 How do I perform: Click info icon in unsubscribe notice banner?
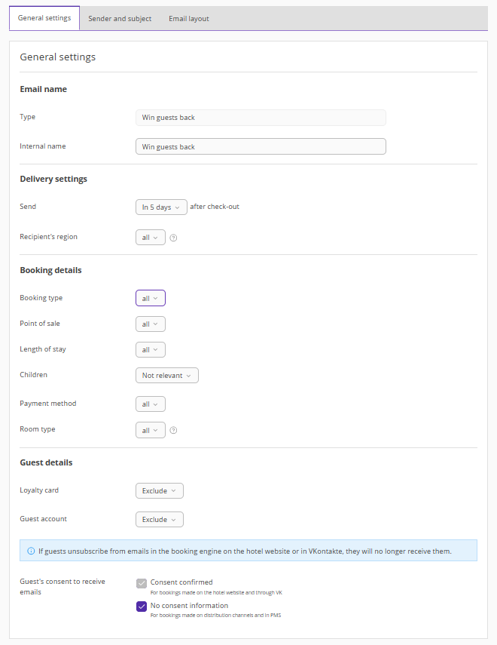31,551
